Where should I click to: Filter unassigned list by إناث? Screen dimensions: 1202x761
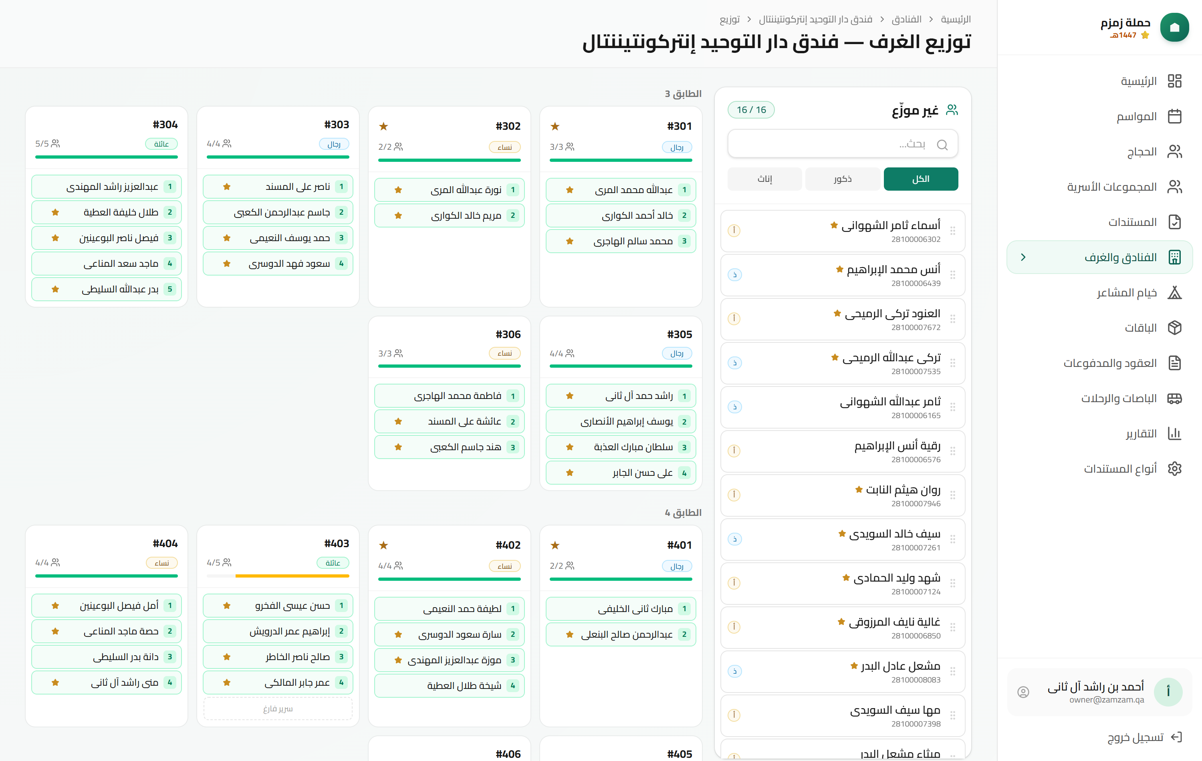[x=765, y=179]
